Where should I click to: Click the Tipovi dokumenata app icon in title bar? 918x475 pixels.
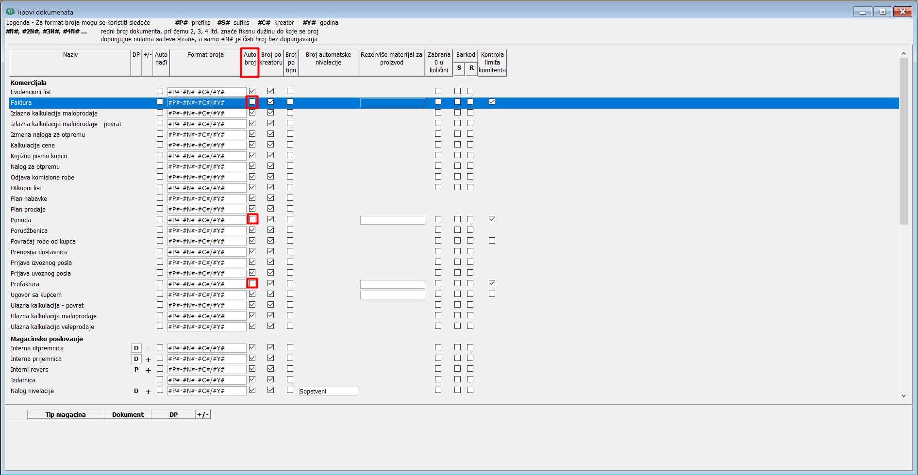pyautogui.click(x=10, y=12)
